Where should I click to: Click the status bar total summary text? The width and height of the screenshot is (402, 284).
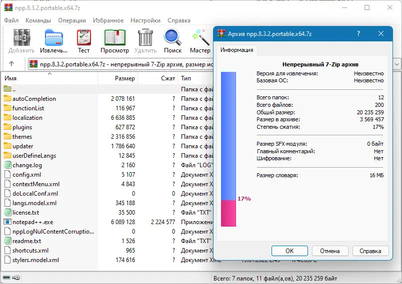(x=275, y=278)
